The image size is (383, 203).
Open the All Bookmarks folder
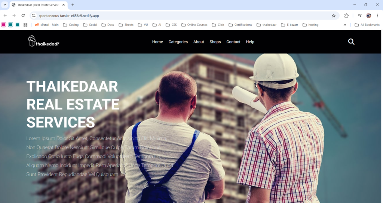pos(367,25)
